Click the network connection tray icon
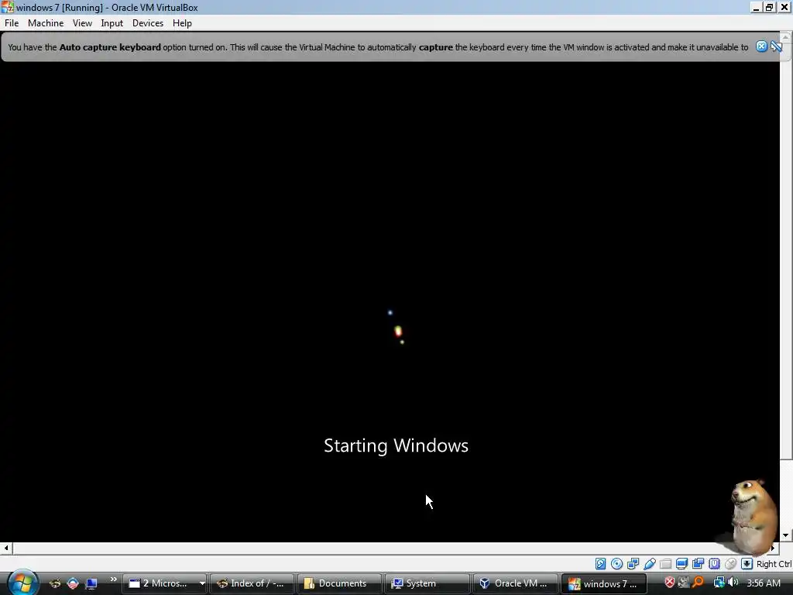793x595 pixels. tap(719, 583)
